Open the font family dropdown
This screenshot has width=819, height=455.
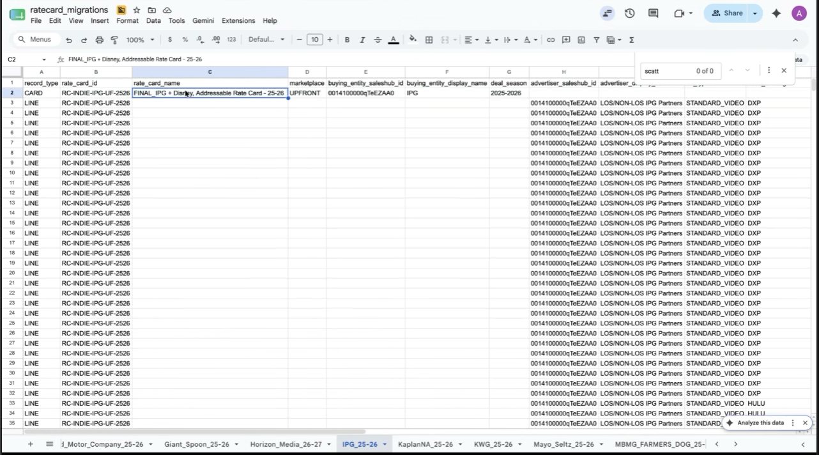click(266, 40)
